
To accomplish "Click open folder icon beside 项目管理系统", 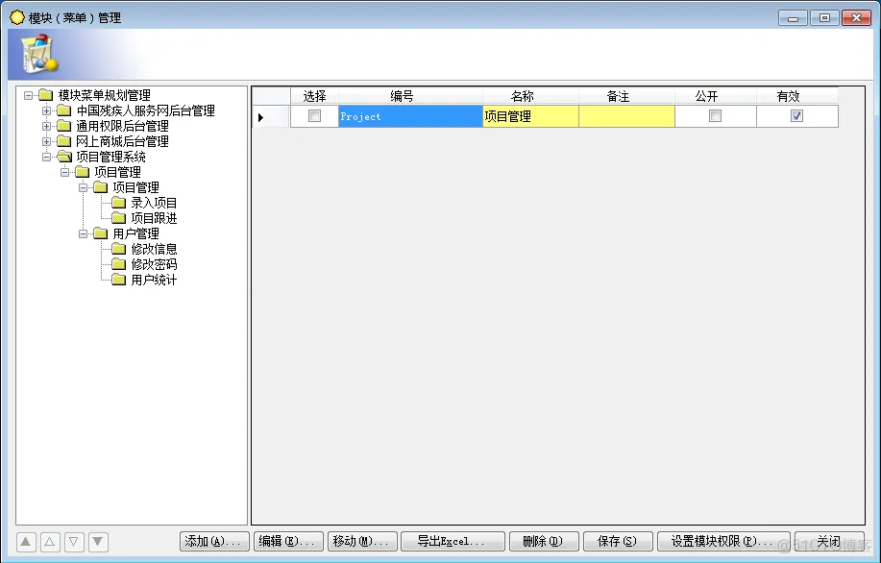I will coord(64,157).
